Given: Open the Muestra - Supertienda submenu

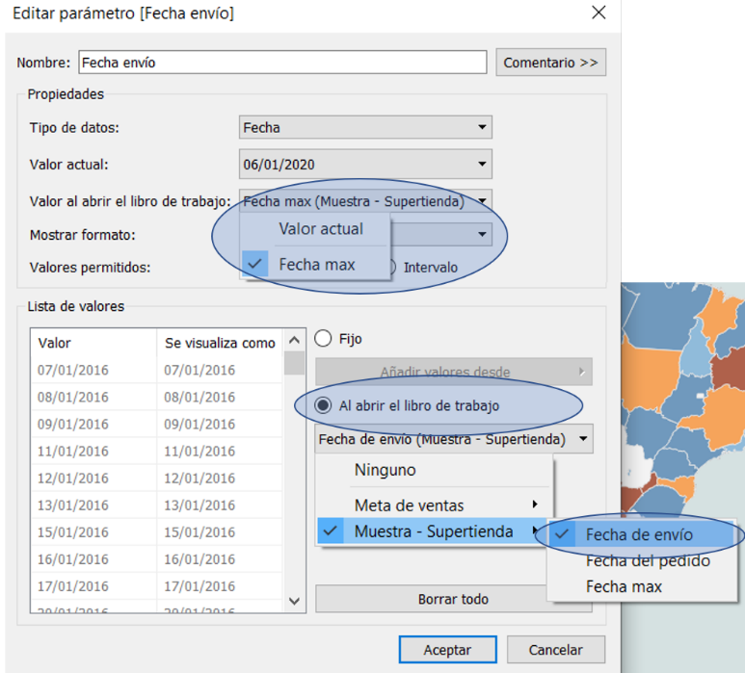Looking at the screenshot, I should click(x=434, y=531).
